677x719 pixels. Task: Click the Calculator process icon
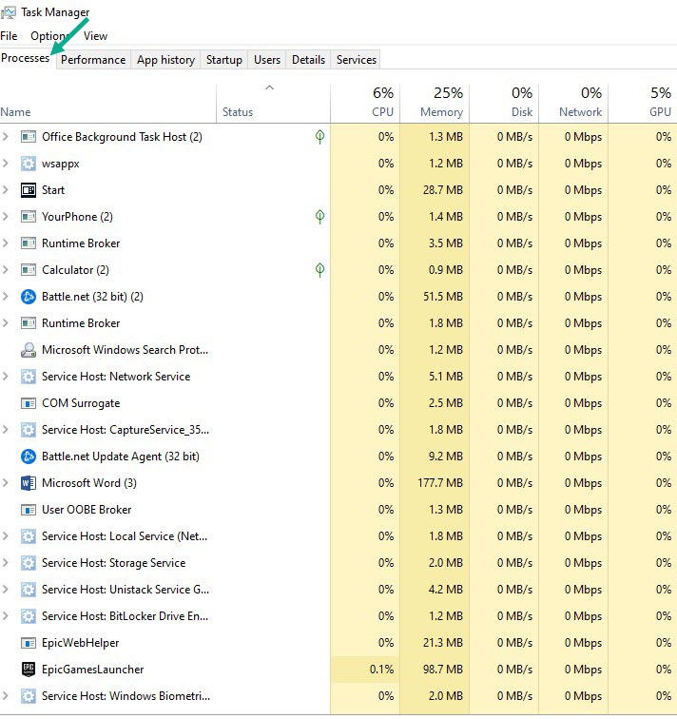[29, 270]
